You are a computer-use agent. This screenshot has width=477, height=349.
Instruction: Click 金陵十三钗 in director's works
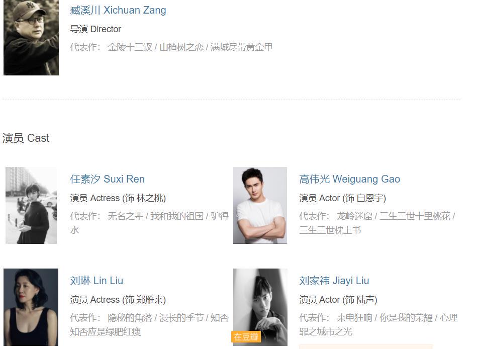pos(130,47)
